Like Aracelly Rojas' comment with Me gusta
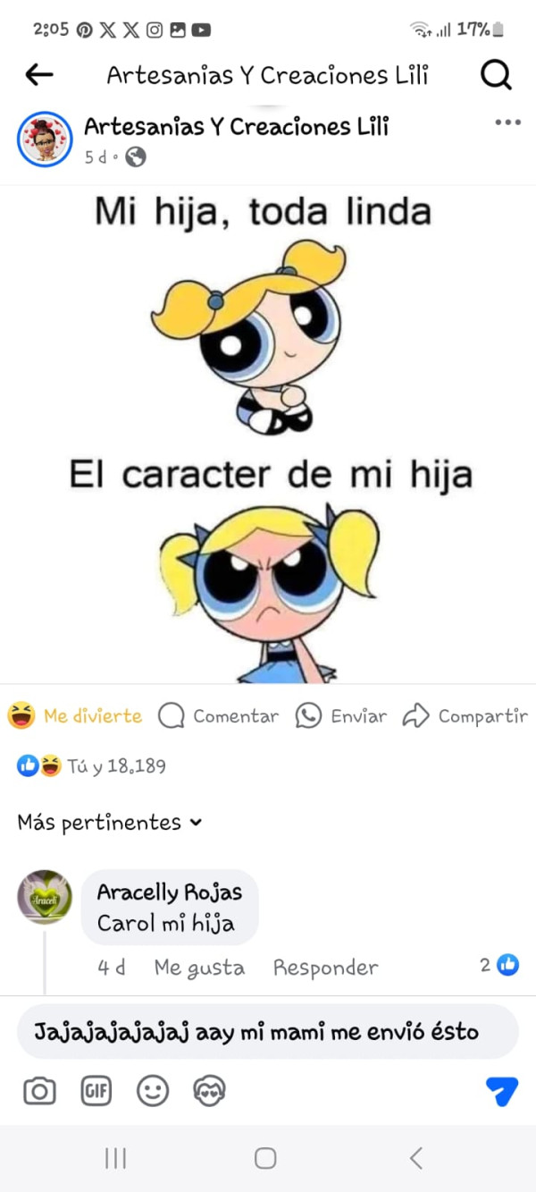This screenshot has height=1192, width=536. point(199,968)
